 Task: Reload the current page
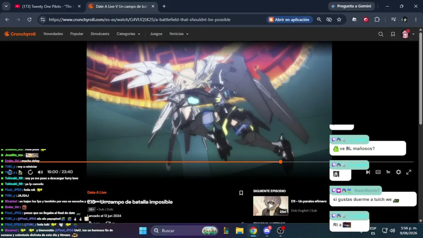click(29, 20)
